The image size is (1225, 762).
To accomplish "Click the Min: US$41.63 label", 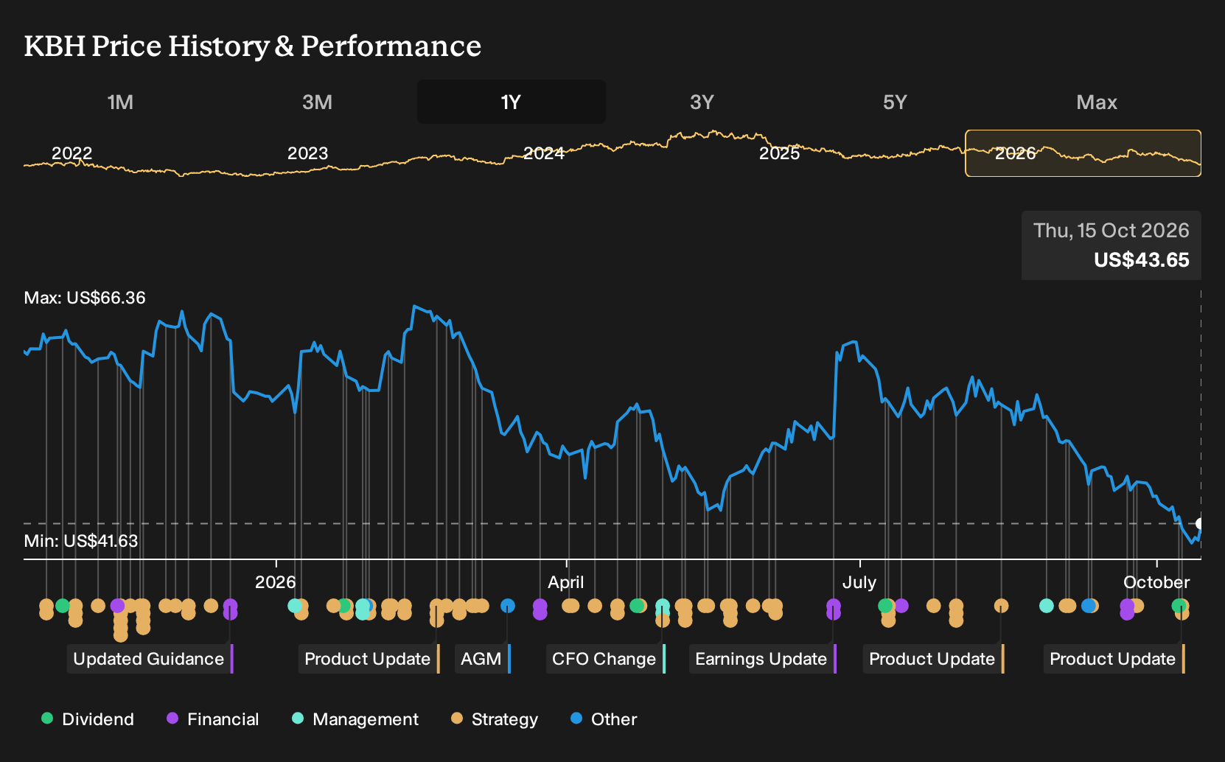I will pyautogui.click(x=81, y=541).
